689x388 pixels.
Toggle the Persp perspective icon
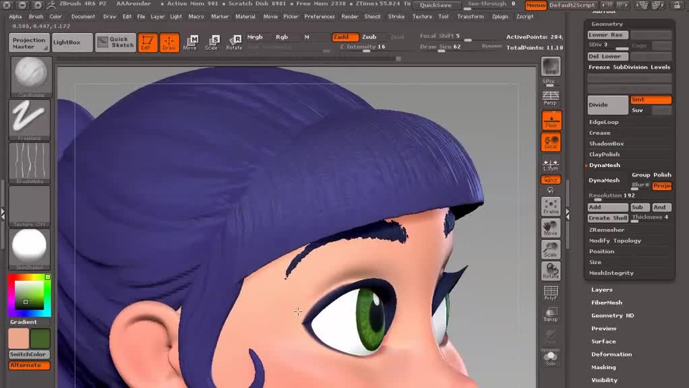click(x=551, y=98)
